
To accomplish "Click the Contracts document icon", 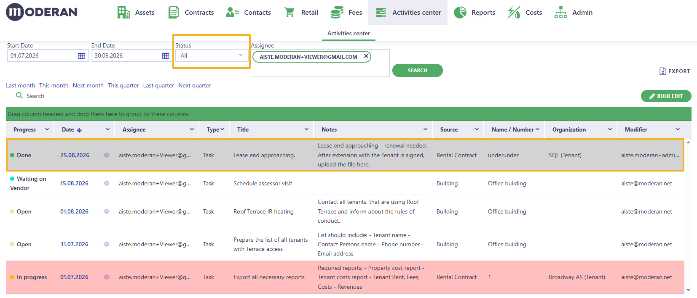I will coord(174,13).
